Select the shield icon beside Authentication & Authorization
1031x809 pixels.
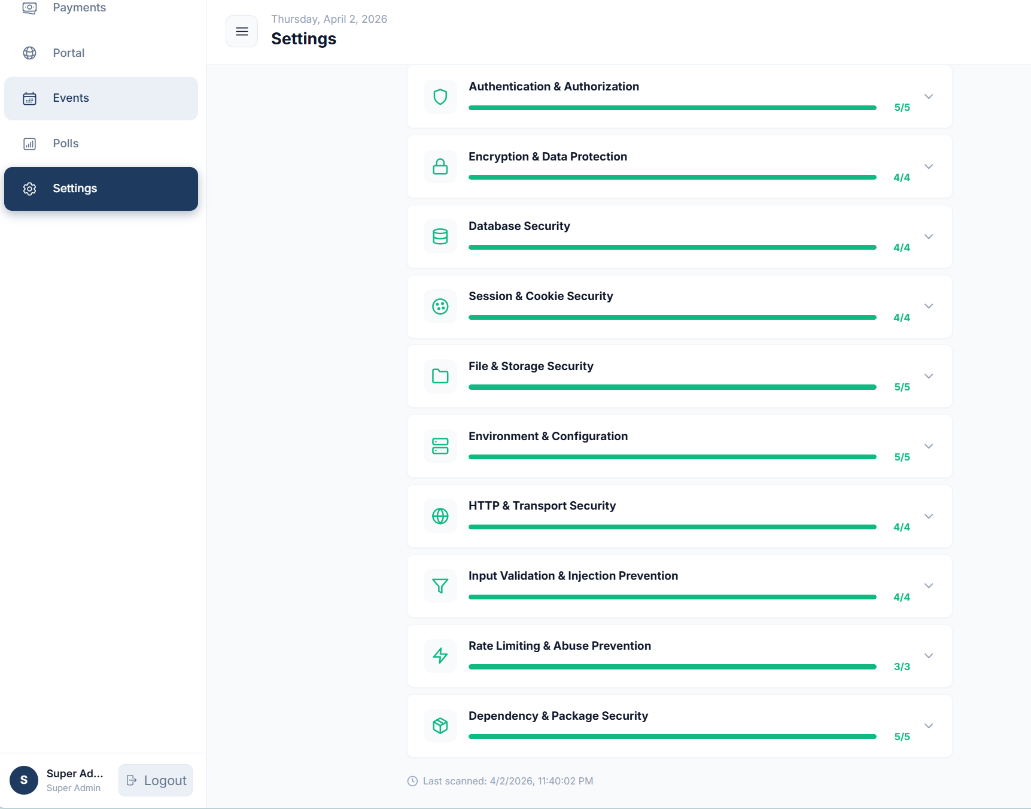pyautogui.click(x=440, y=96)
